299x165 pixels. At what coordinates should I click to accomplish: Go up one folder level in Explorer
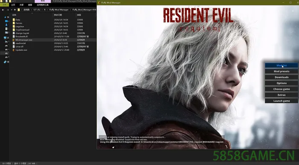(x=15, y=10)
